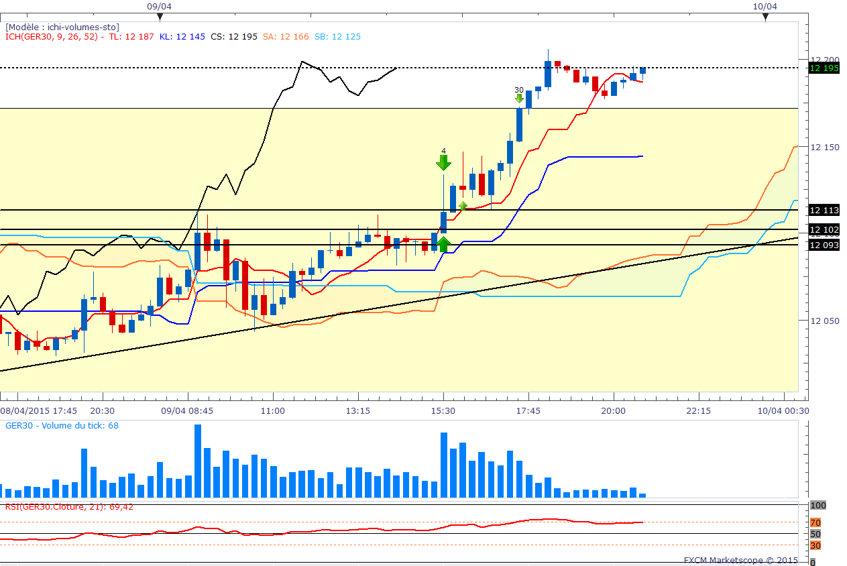Click the 15:30 time axis label
The image size is (847, 566).
443,410
